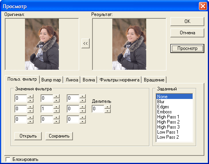Viewport: 209px width, 164px height.
Task: Increase the center filter value (1)
Action: pos(57,107)
